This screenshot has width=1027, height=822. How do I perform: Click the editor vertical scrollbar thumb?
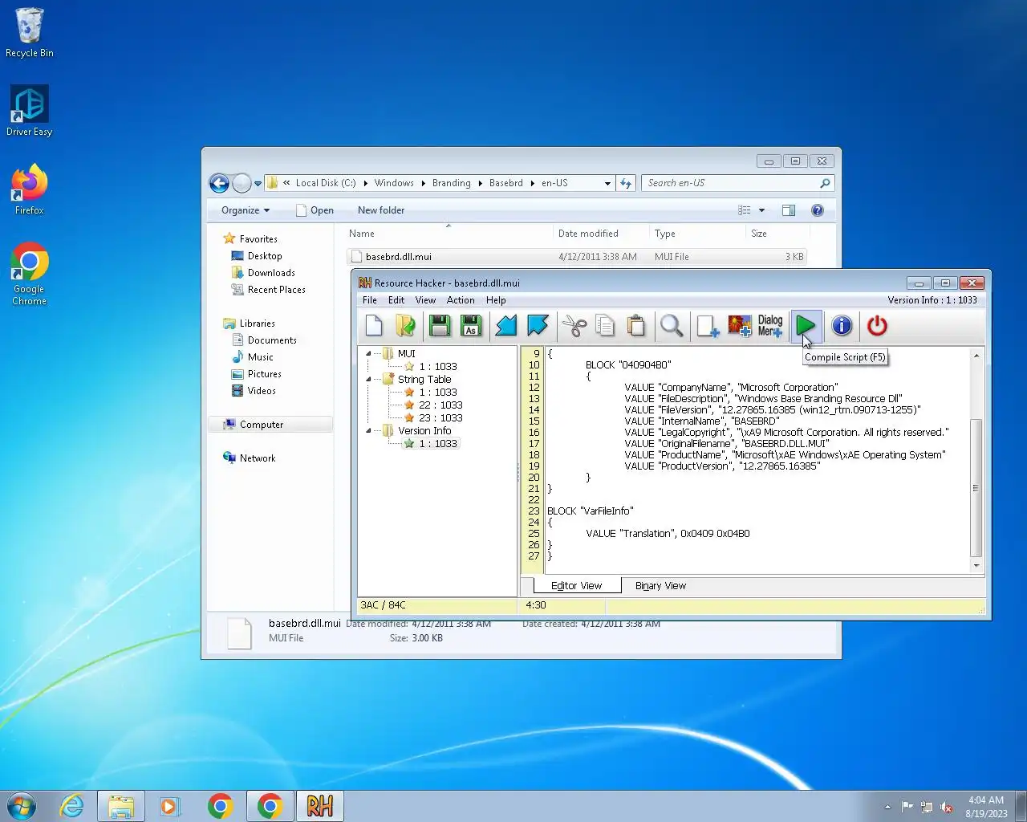coord(976,488)
